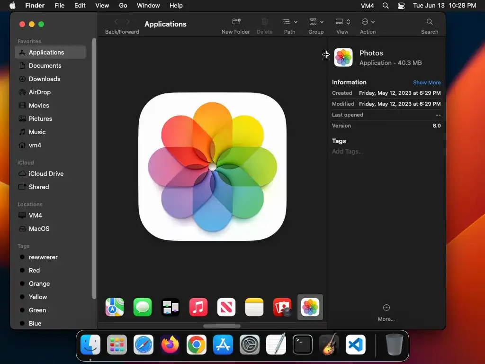Open Terminal from the Dock
The width and height of the screenshot is (485, 364).
[303, 345]
